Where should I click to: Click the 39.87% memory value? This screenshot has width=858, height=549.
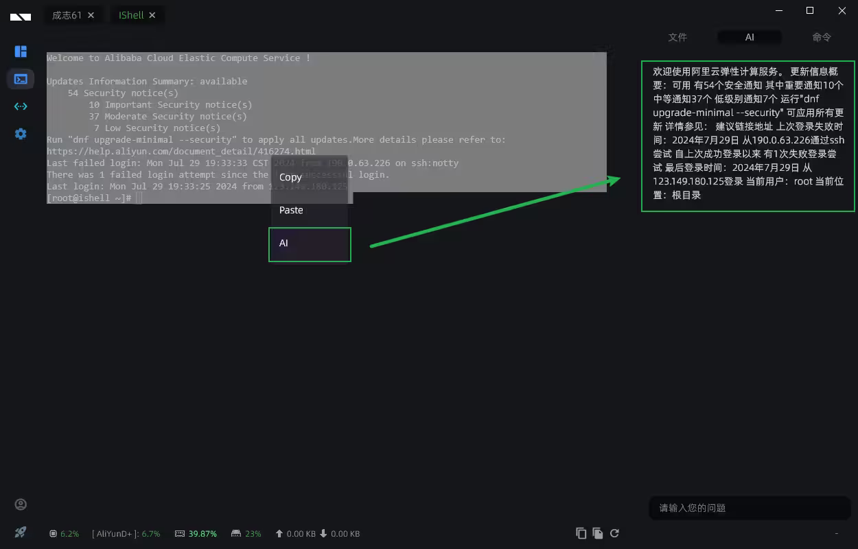[x=202, y=533]
